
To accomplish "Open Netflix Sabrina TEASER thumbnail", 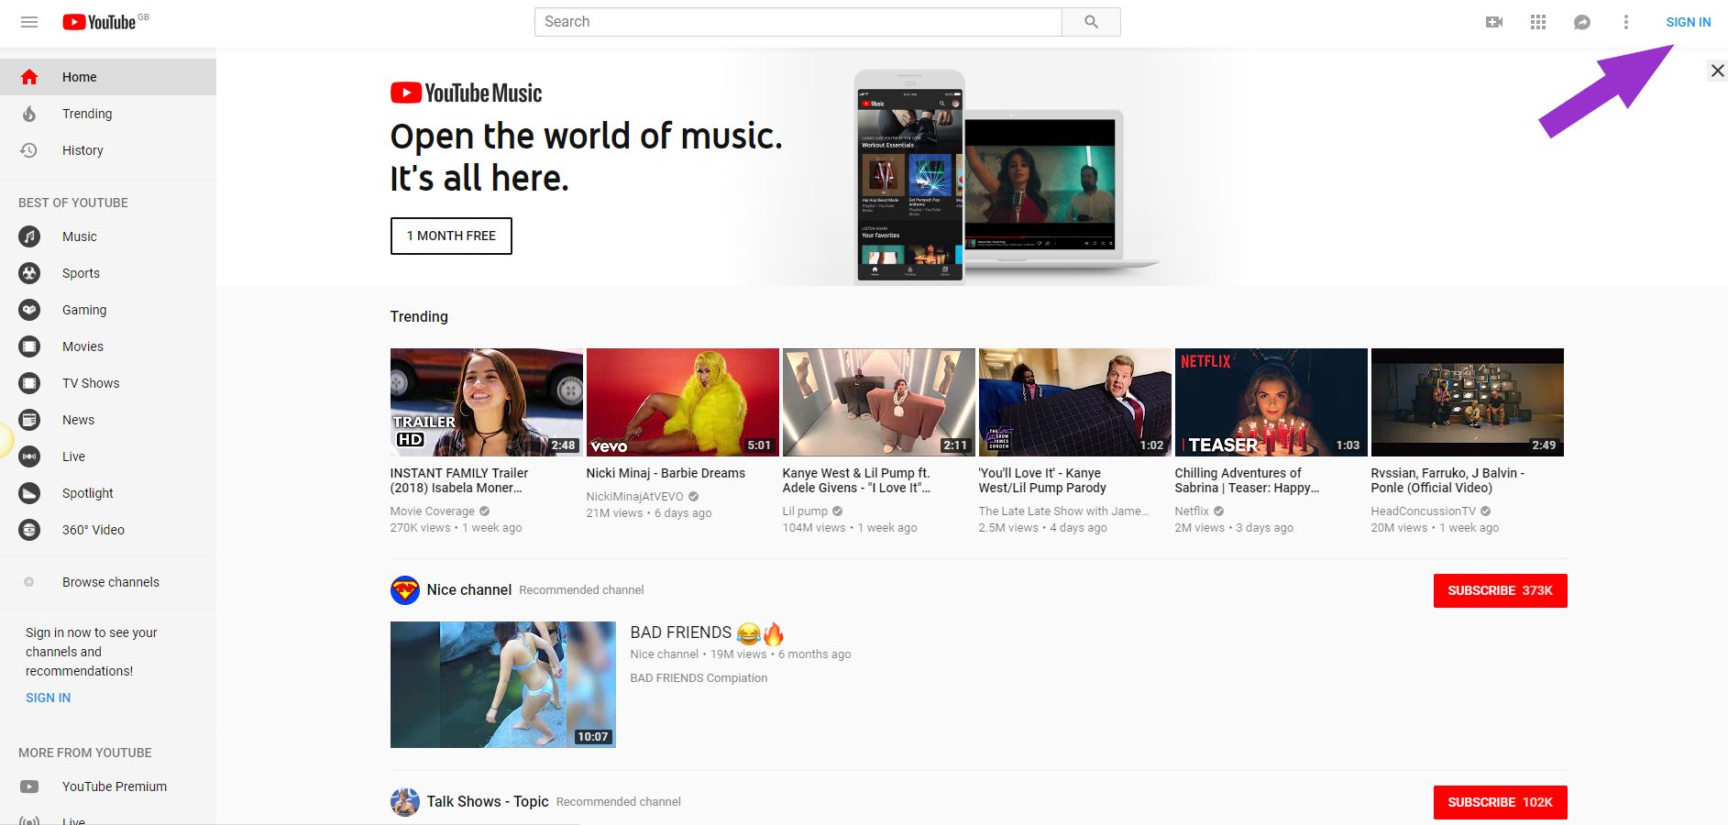I will [1271, 402].
